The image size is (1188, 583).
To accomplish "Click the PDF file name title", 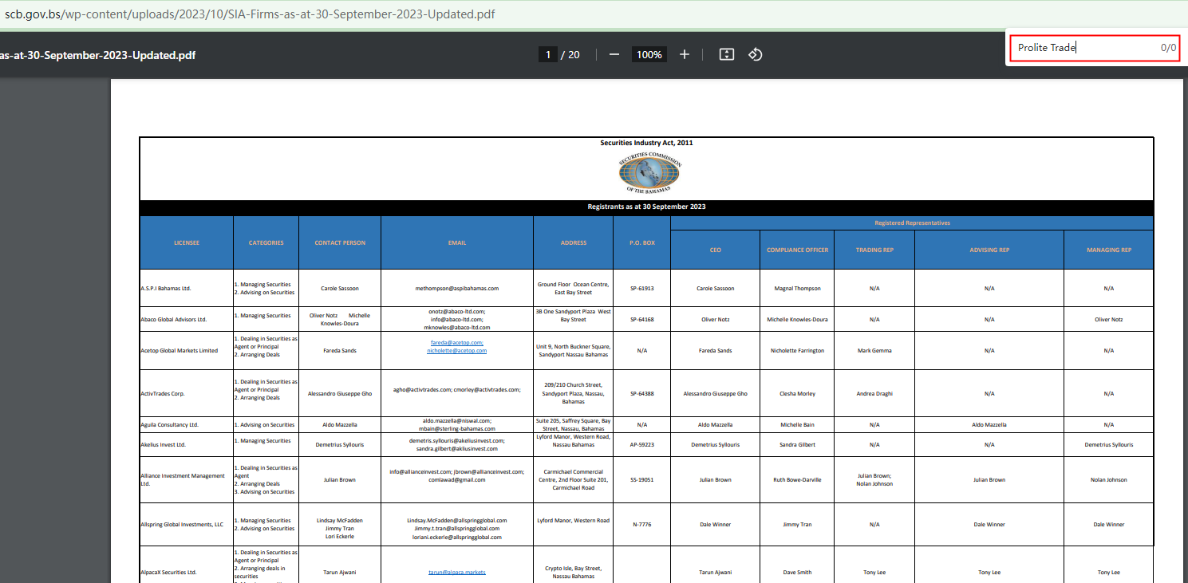I will pyautogui.click(x=97, y=55).
